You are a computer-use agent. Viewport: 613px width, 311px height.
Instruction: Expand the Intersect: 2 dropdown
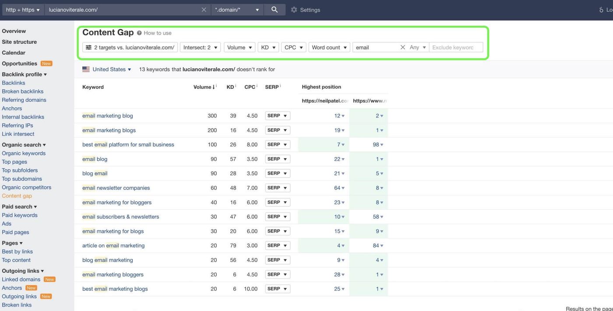200,47
